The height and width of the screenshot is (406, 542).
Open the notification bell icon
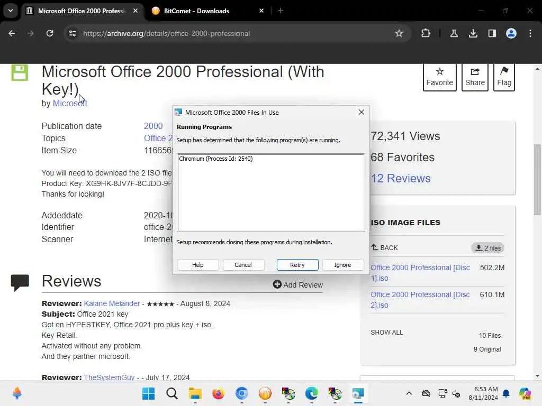pyautogui.click(x=506, y=393)
